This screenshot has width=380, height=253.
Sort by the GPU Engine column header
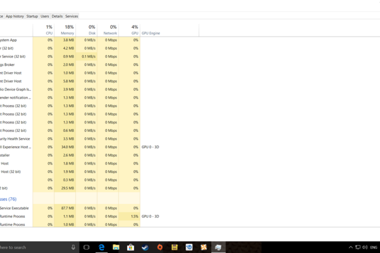point(151,33)
